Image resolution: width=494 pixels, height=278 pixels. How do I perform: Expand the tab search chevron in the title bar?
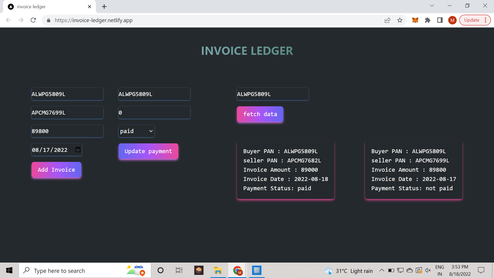432,5
